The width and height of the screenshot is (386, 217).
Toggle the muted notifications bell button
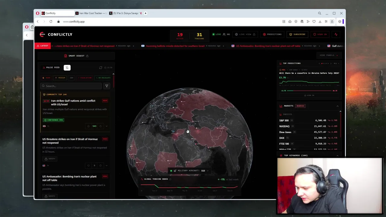pos(67,68)
